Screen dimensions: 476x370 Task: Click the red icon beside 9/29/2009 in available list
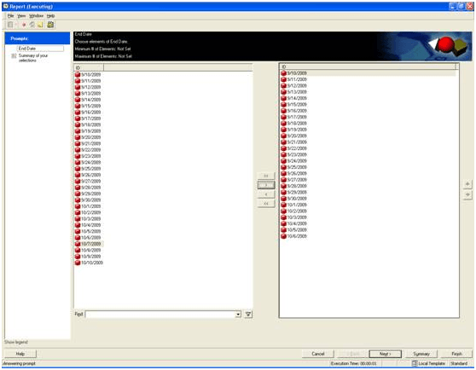78,194
